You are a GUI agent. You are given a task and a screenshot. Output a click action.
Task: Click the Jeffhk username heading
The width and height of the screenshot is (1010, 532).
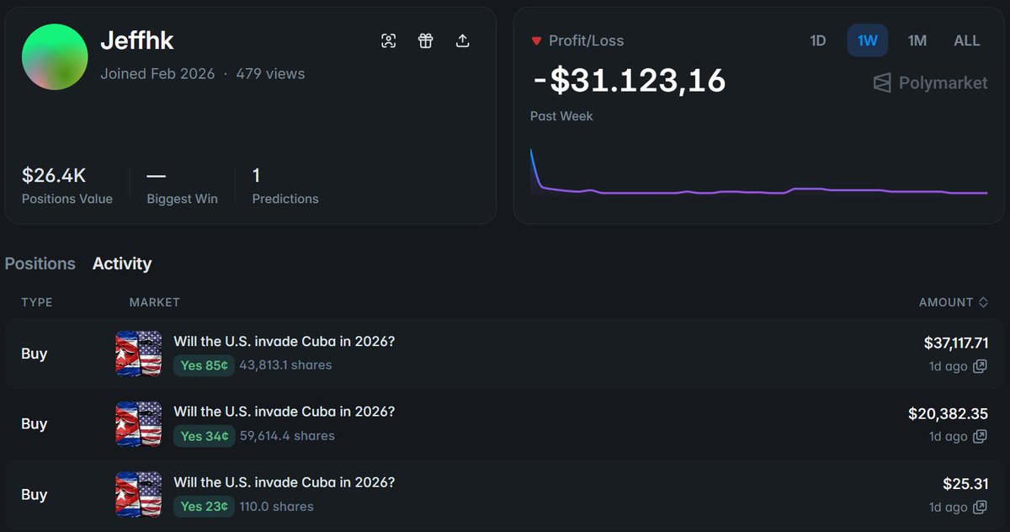137,40
